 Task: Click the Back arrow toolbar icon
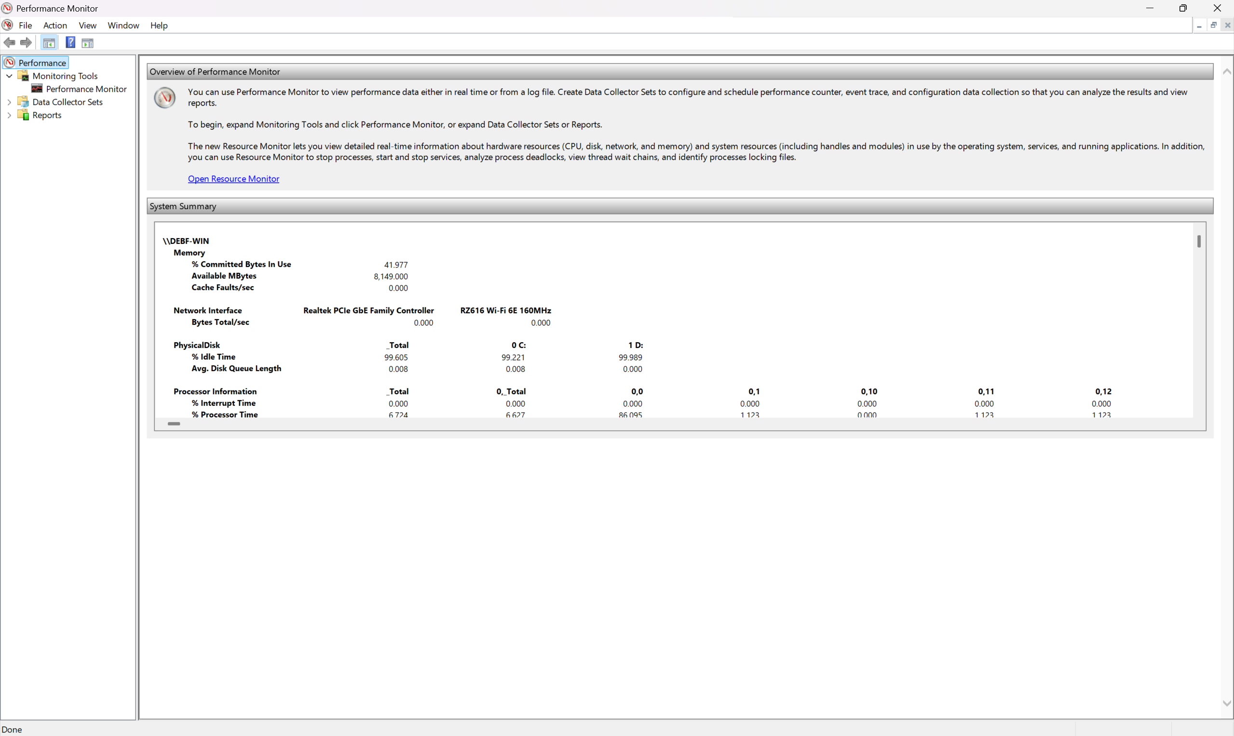(10, 43)
